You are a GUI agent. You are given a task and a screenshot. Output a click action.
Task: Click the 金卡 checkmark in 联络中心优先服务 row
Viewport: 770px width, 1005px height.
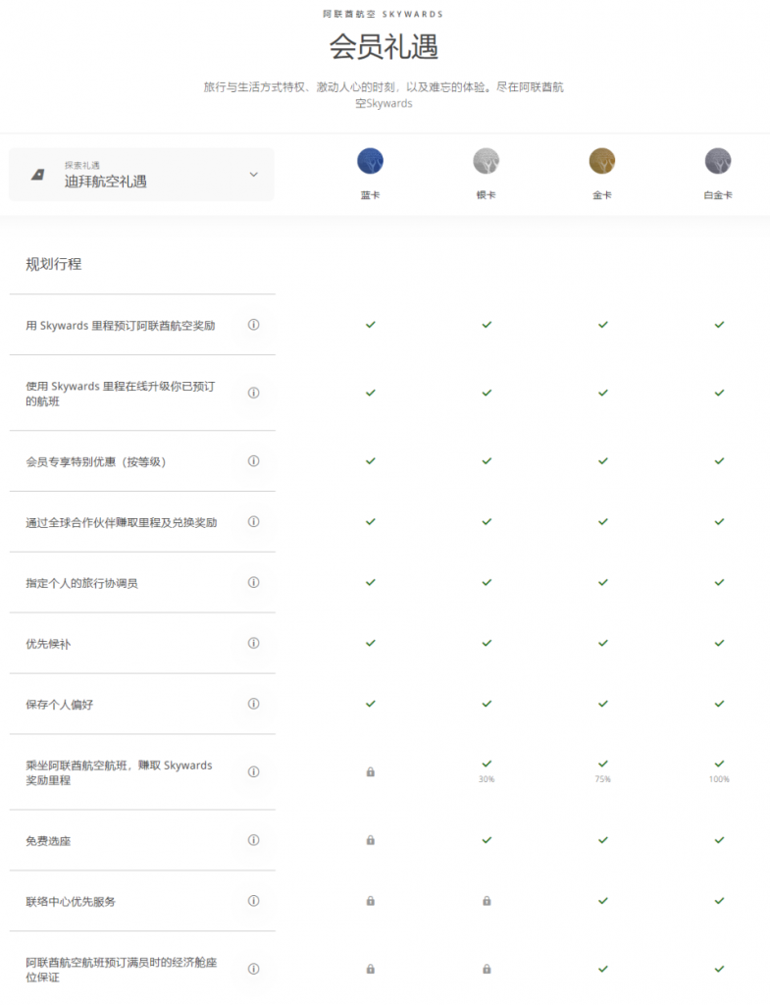tap(603, 901)
